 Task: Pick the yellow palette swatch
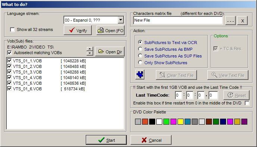coord(181,122)
